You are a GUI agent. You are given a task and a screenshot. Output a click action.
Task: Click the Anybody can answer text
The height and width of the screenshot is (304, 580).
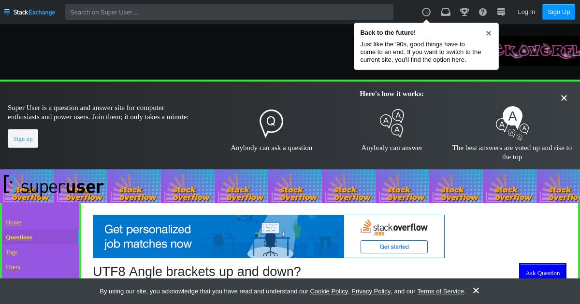392,148
